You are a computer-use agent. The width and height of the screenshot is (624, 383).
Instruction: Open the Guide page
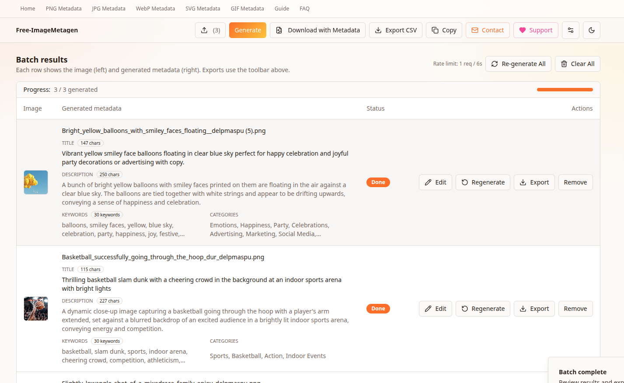282,9
